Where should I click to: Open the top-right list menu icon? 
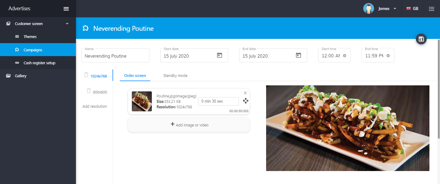coord(432,9)
